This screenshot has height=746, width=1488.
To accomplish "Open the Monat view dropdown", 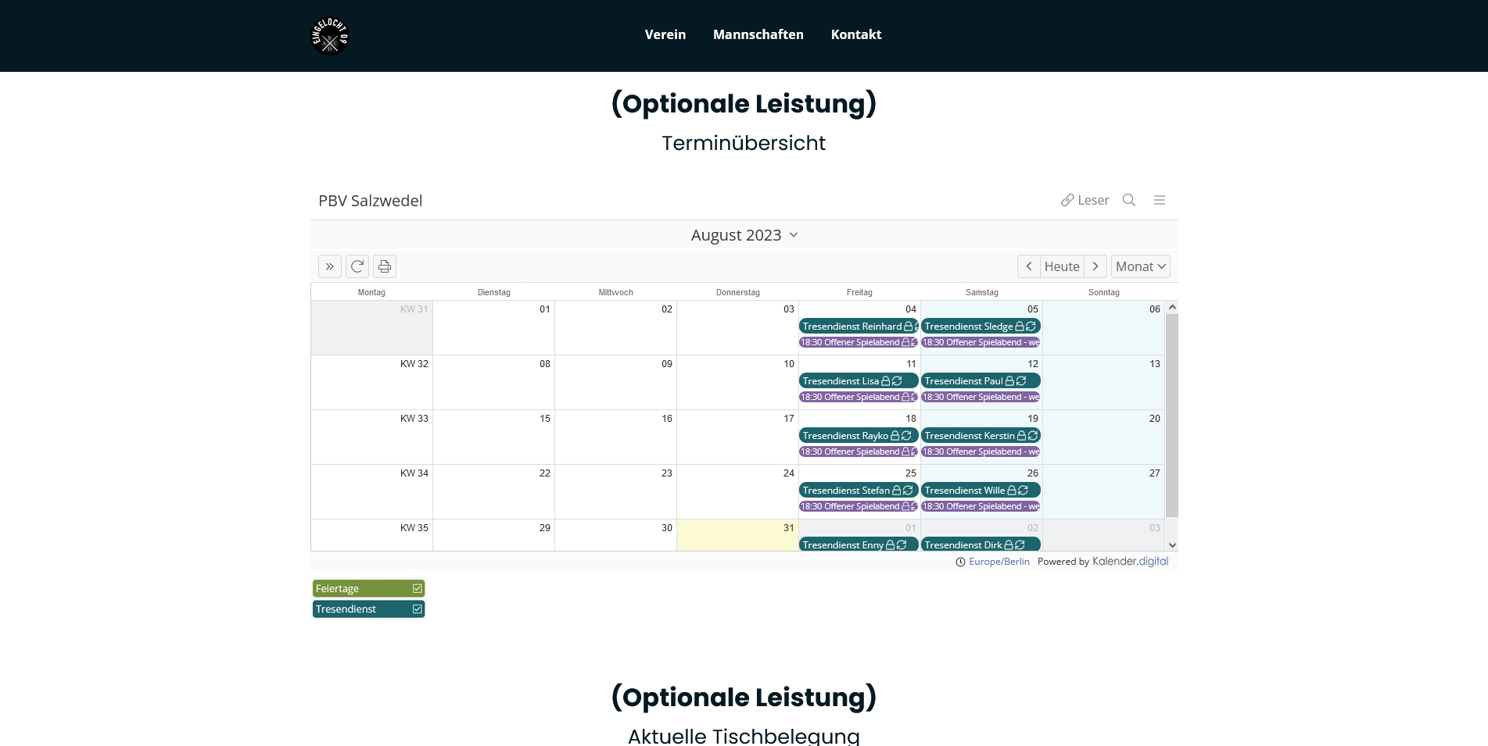I will point(1140,266).
